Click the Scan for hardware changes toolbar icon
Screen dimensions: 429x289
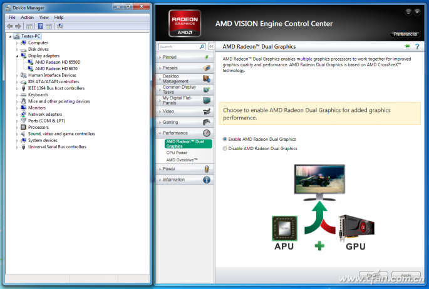tap(60, 26)
